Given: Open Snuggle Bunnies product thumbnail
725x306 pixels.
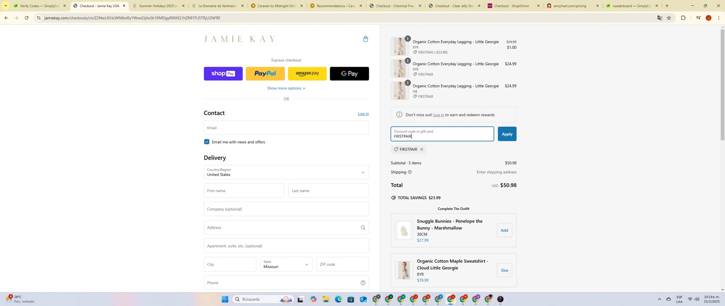Looking at the screenshot, I should [x=404, y=231].
